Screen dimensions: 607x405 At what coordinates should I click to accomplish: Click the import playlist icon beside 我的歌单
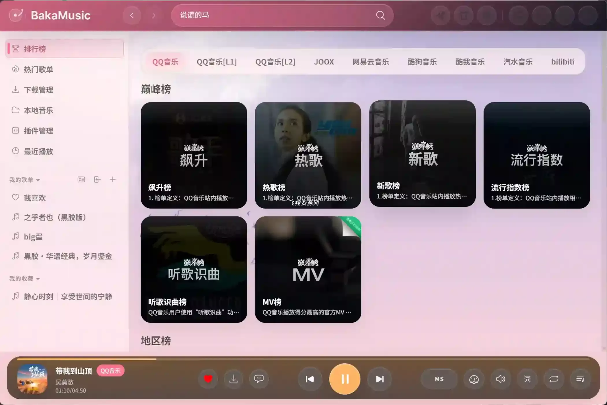97,179
